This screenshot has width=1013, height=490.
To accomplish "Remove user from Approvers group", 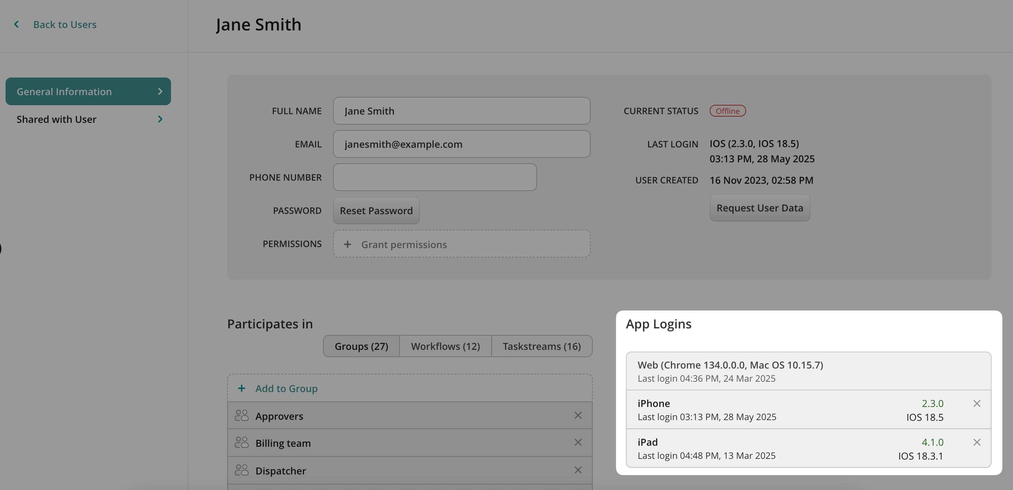I will coord(578,415).
